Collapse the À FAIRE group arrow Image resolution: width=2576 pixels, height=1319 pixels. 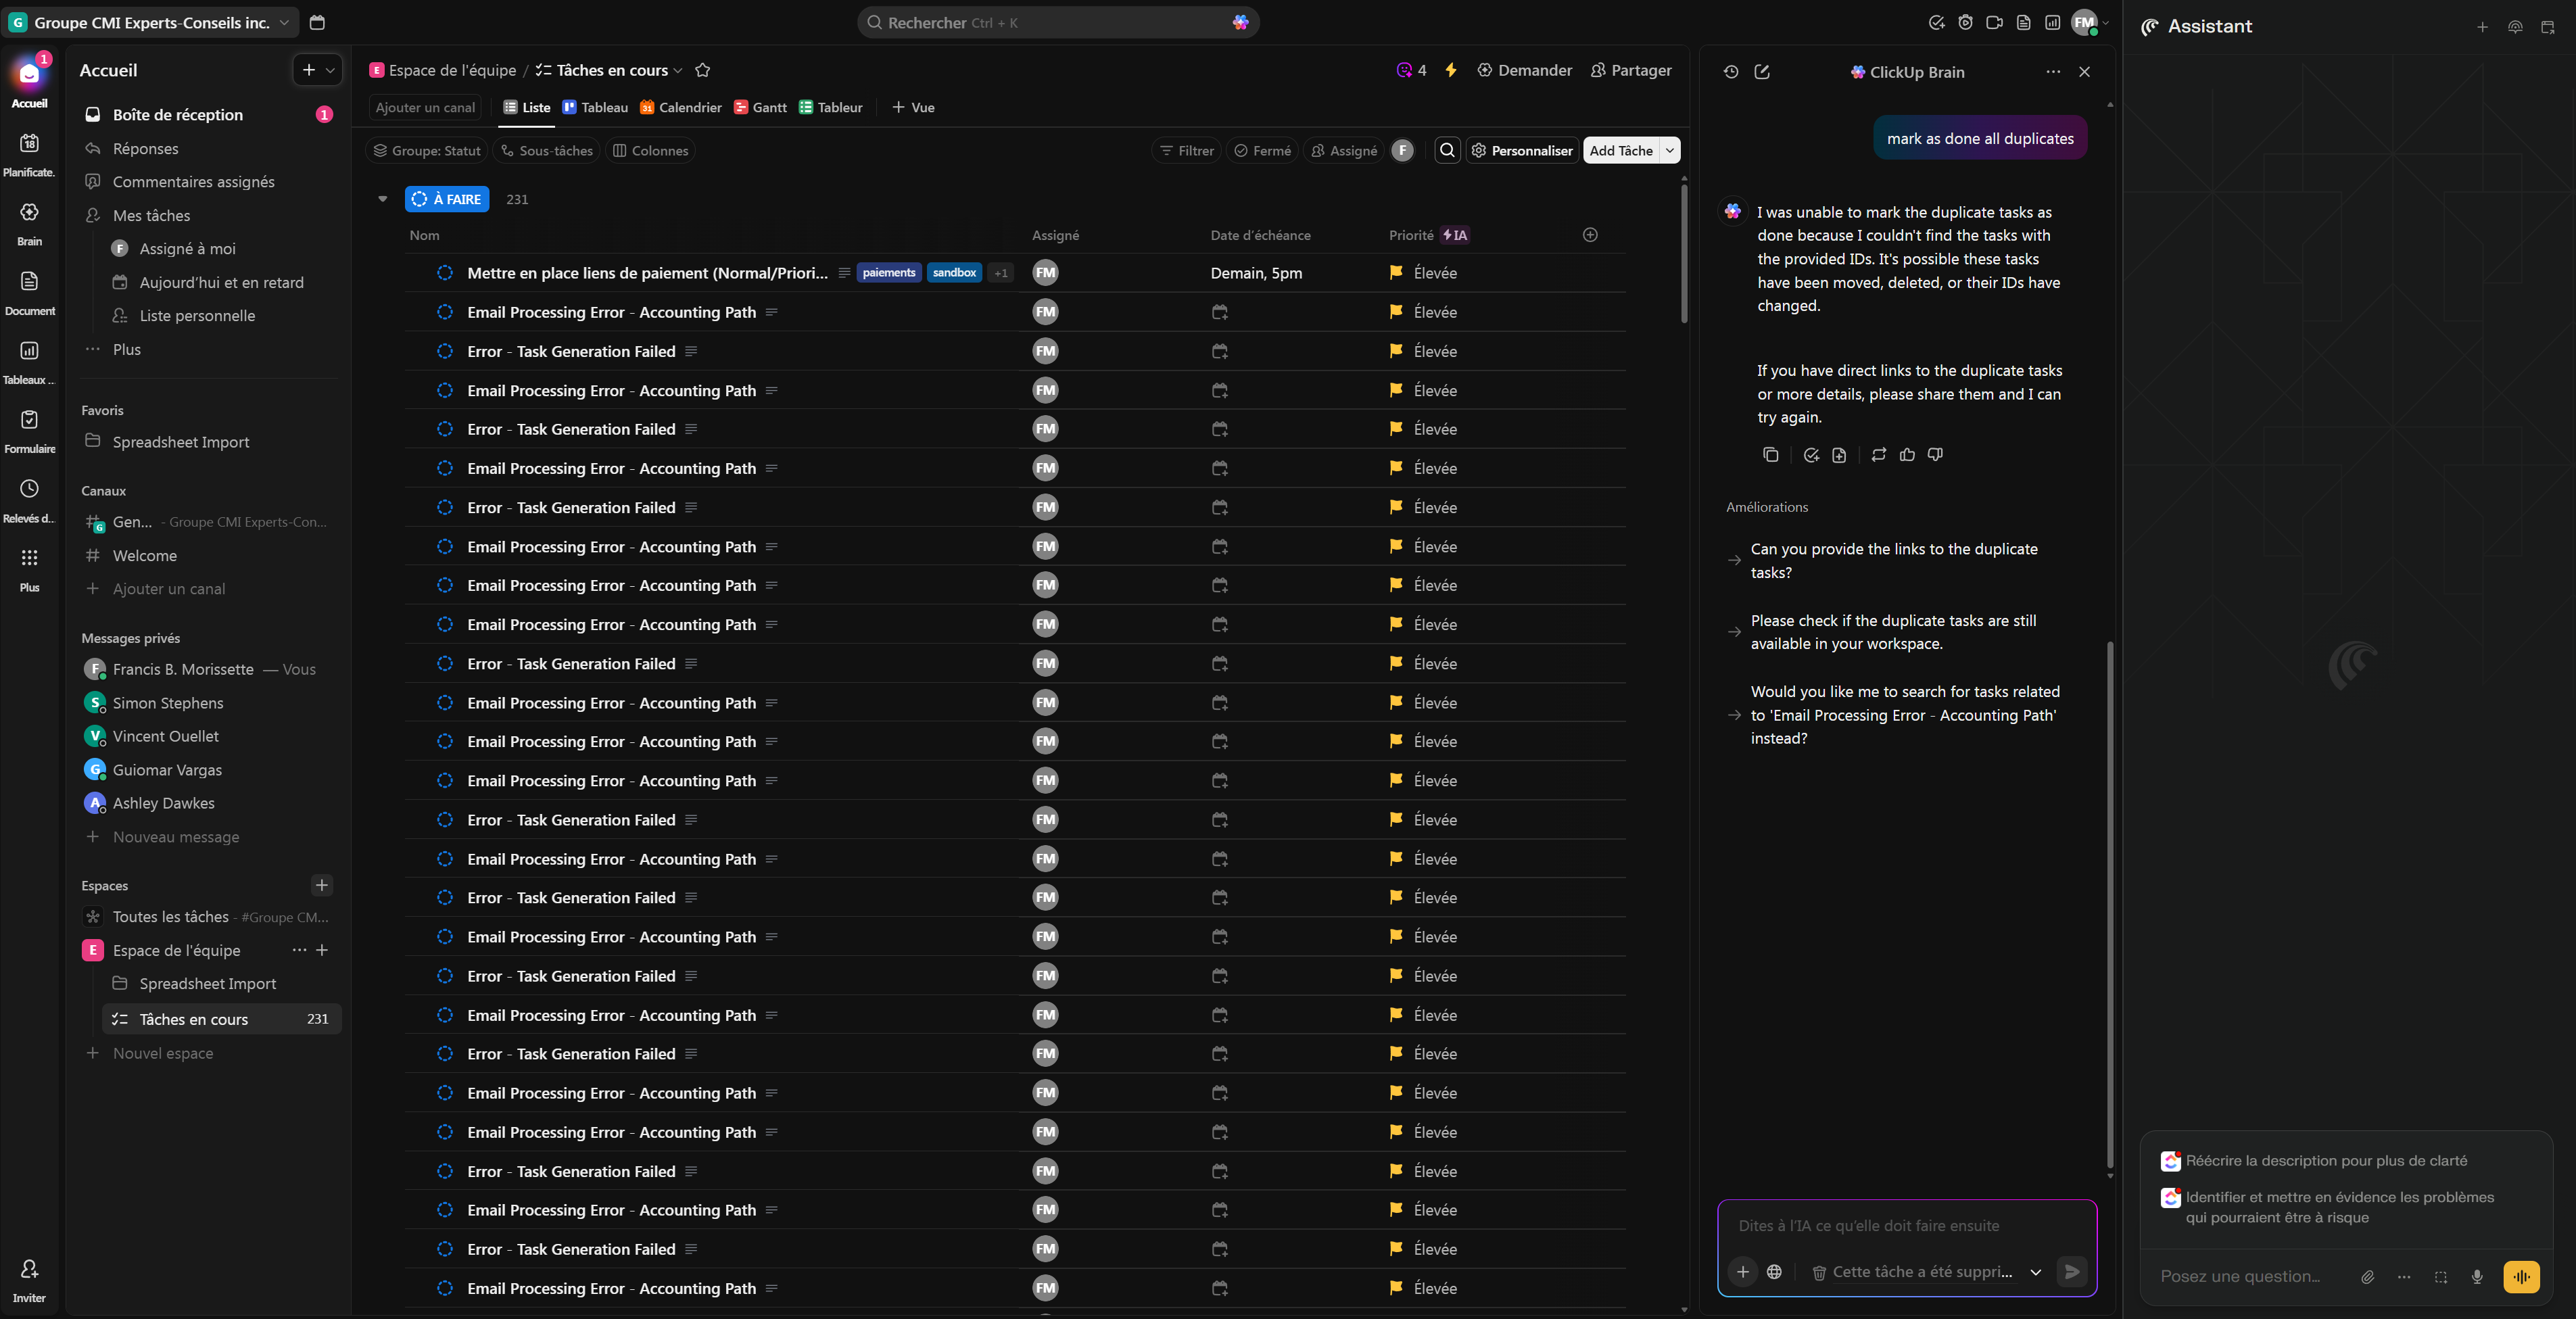382,199
